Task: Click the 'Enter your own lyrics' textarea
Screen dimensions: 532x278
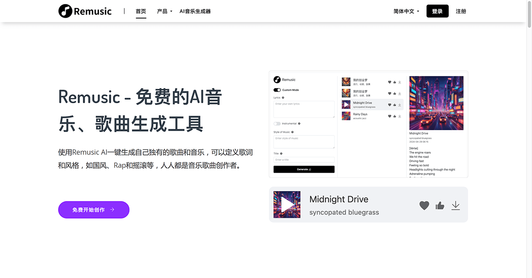Action: (304, 109)
